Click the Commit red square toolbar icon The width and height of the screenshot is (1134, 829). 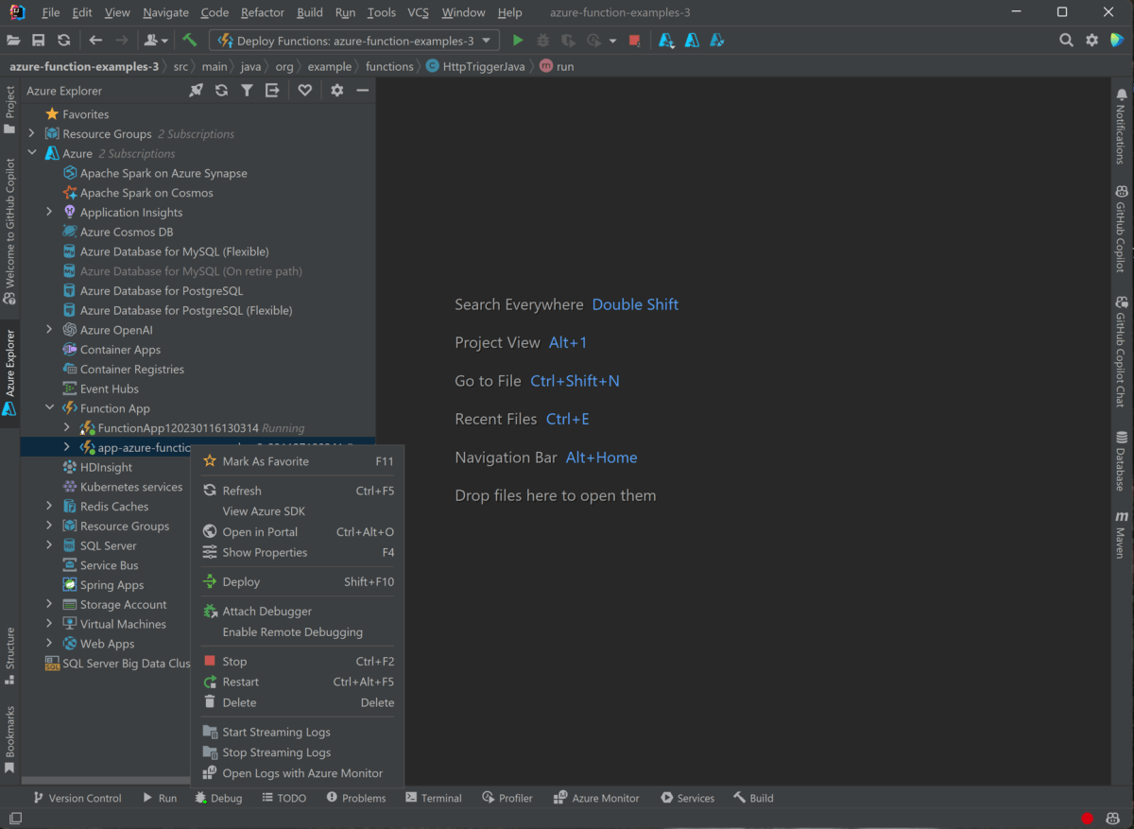[633, 40]
